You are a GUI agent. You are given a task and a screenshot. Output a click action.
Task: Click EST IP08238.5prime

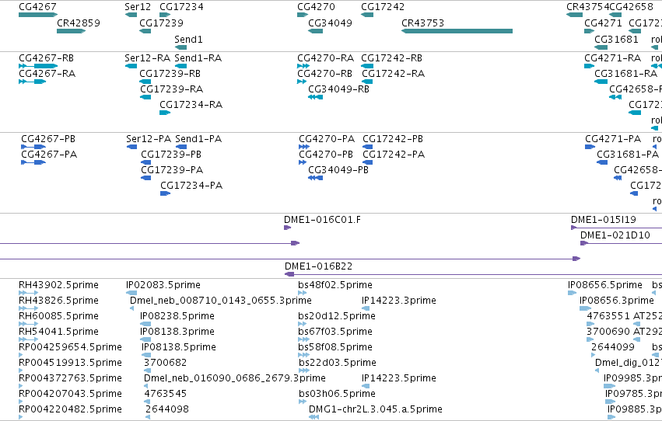pos(145,324)
